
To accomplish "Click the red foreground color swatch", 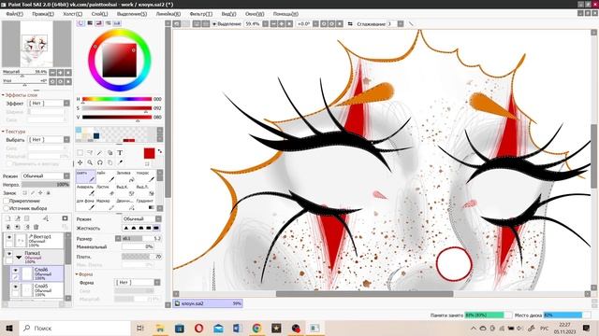I will pyautogui.click(x=149, y=153).
